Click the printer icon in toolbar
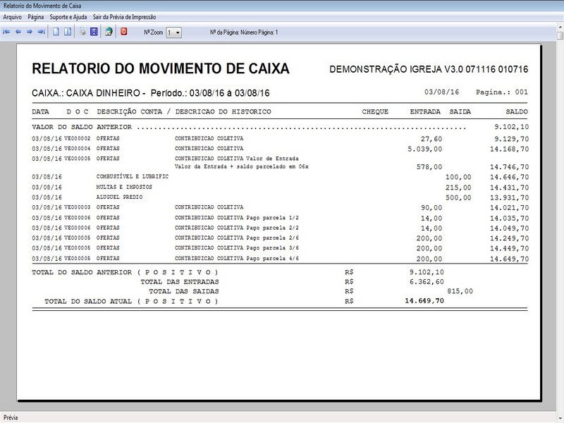Screen dimensions: 564x423 click(82, 32)
